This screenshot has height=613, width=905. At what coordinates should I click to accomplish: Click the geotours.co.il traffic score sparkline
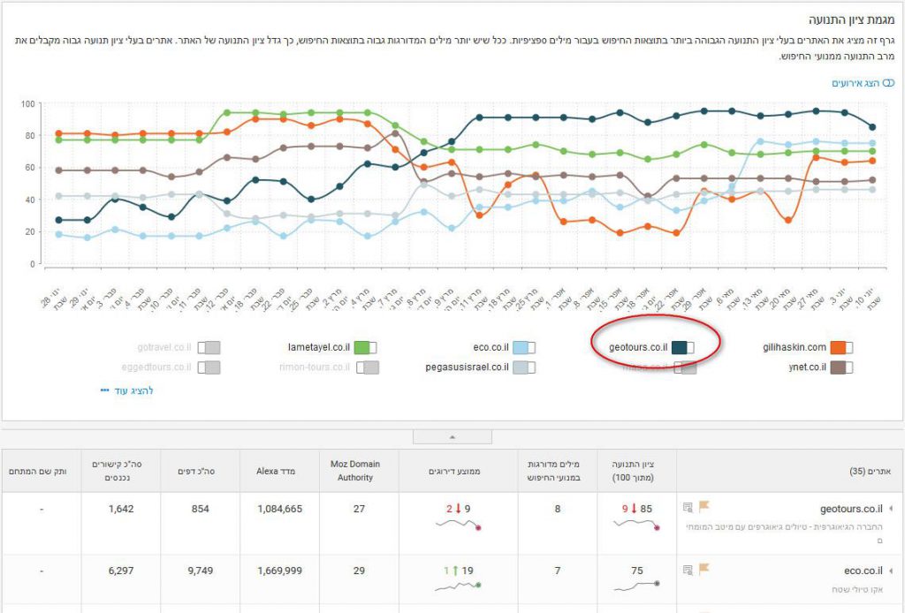[x=636, y=524]
